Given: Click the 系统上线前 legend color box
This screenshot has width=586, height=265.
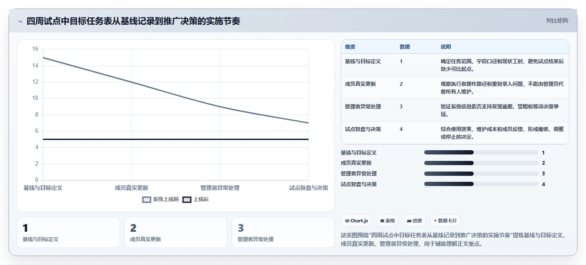Looking at the screenshot, I should coord(146,200).
